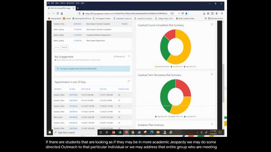Open the History menu
This screenshot has height=152, width=271.
pyautogui.click(x=63, y=3)
